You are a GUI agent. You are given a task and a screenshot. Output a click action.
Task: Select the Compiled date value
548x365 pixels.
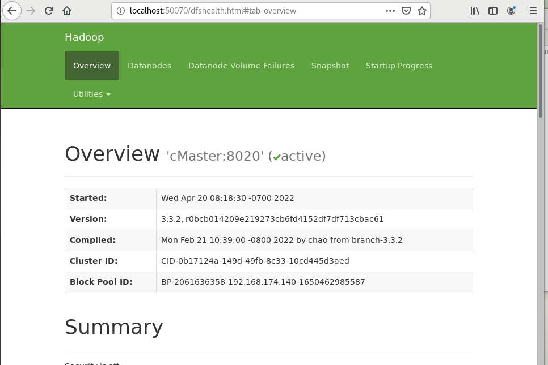282,240
